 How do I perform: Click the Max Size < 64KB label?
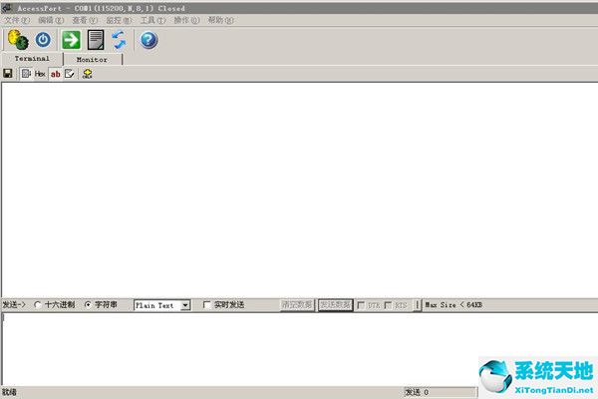453,305
